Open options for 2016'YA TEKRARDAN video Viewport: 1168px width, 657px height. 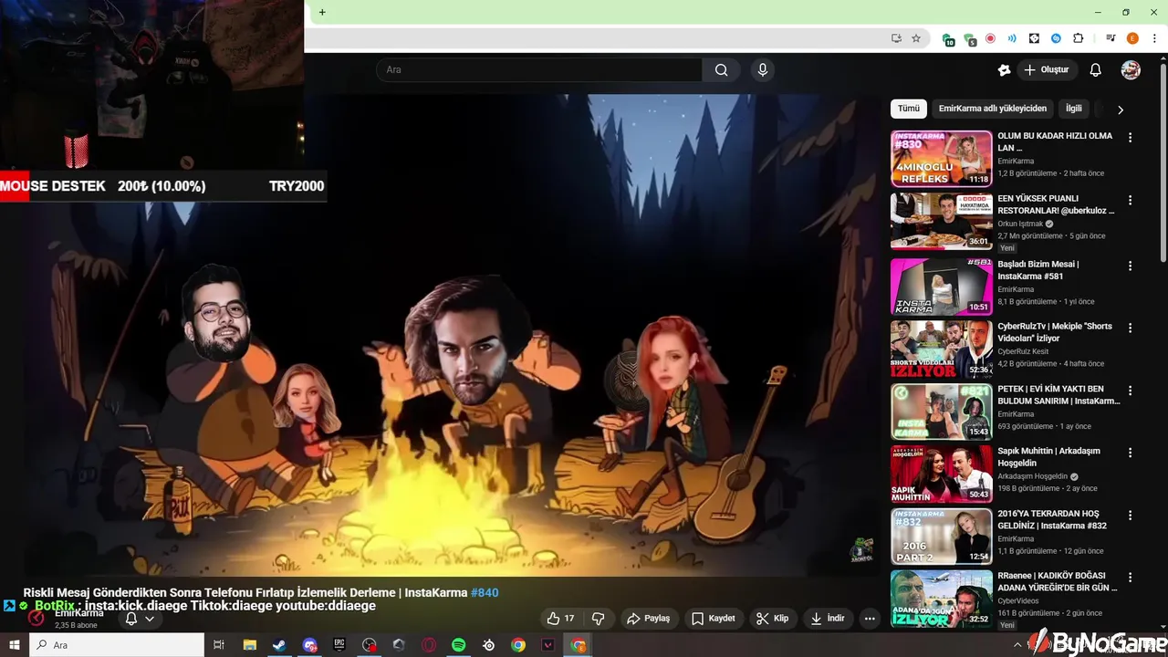click(1130, 515)
